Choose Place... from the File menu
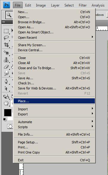 [x=54, y=101]
